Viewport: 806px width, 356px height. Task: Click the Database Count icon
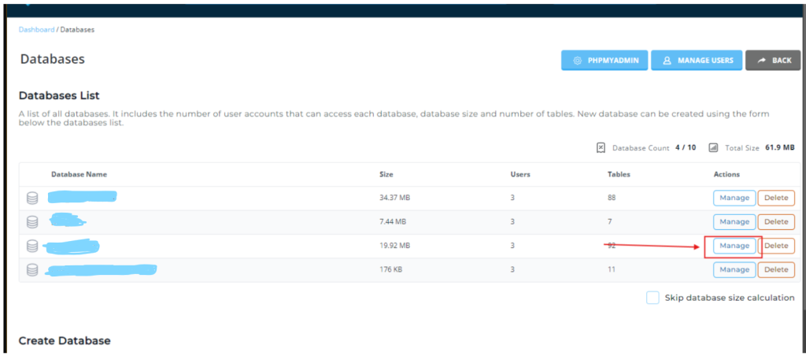601,147
